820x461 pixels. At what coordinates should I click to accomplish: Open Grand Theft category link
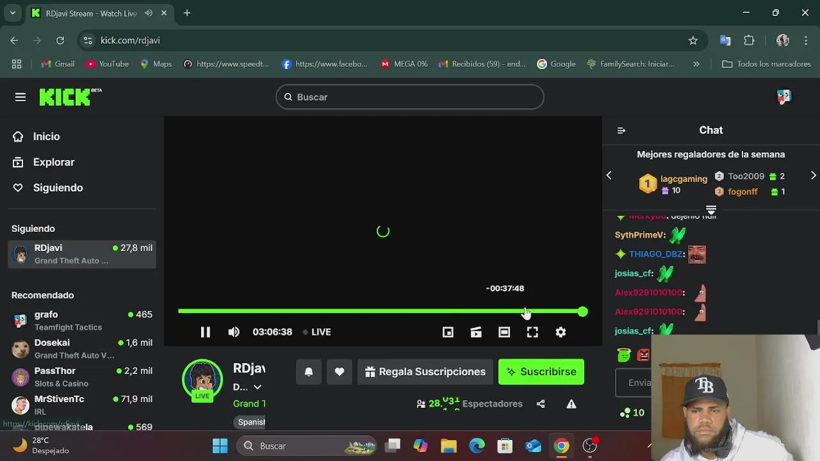point(249,403)
